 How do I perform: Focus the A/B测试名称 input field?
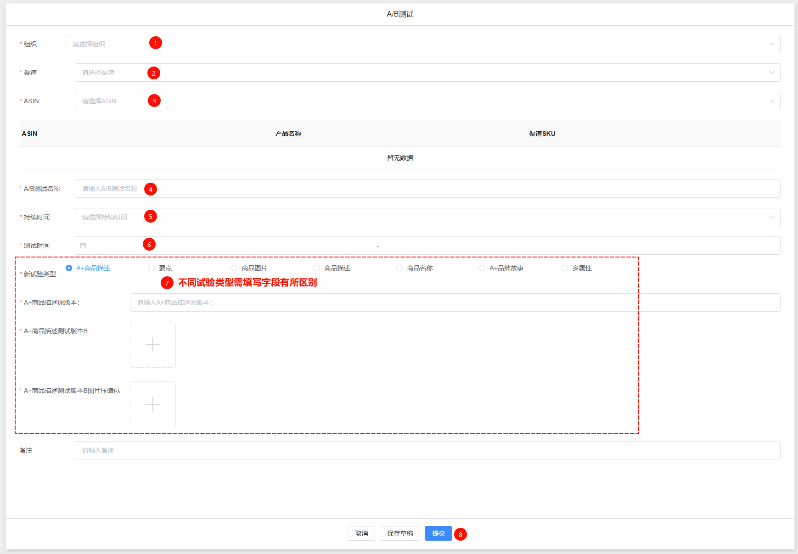click(427, 189)
